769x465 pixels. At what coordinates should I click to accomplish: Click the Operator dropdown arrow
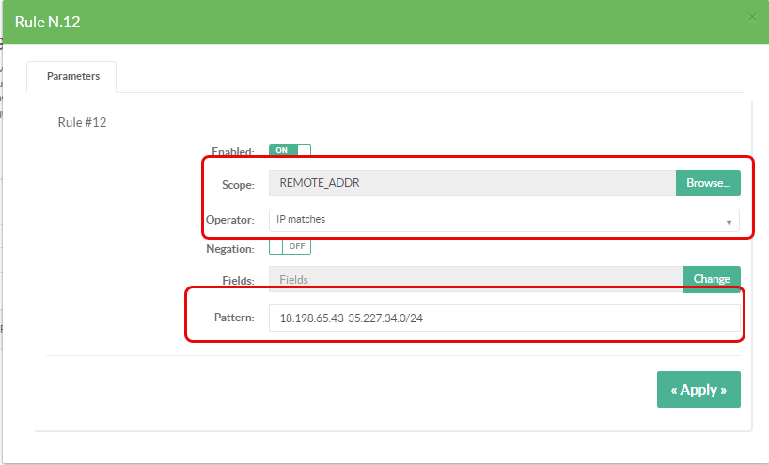729,222
